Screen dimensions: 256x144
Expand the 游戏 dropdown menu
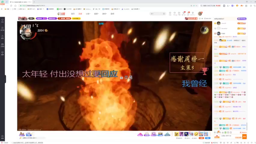pyautogui.click(x=104, y=14)
